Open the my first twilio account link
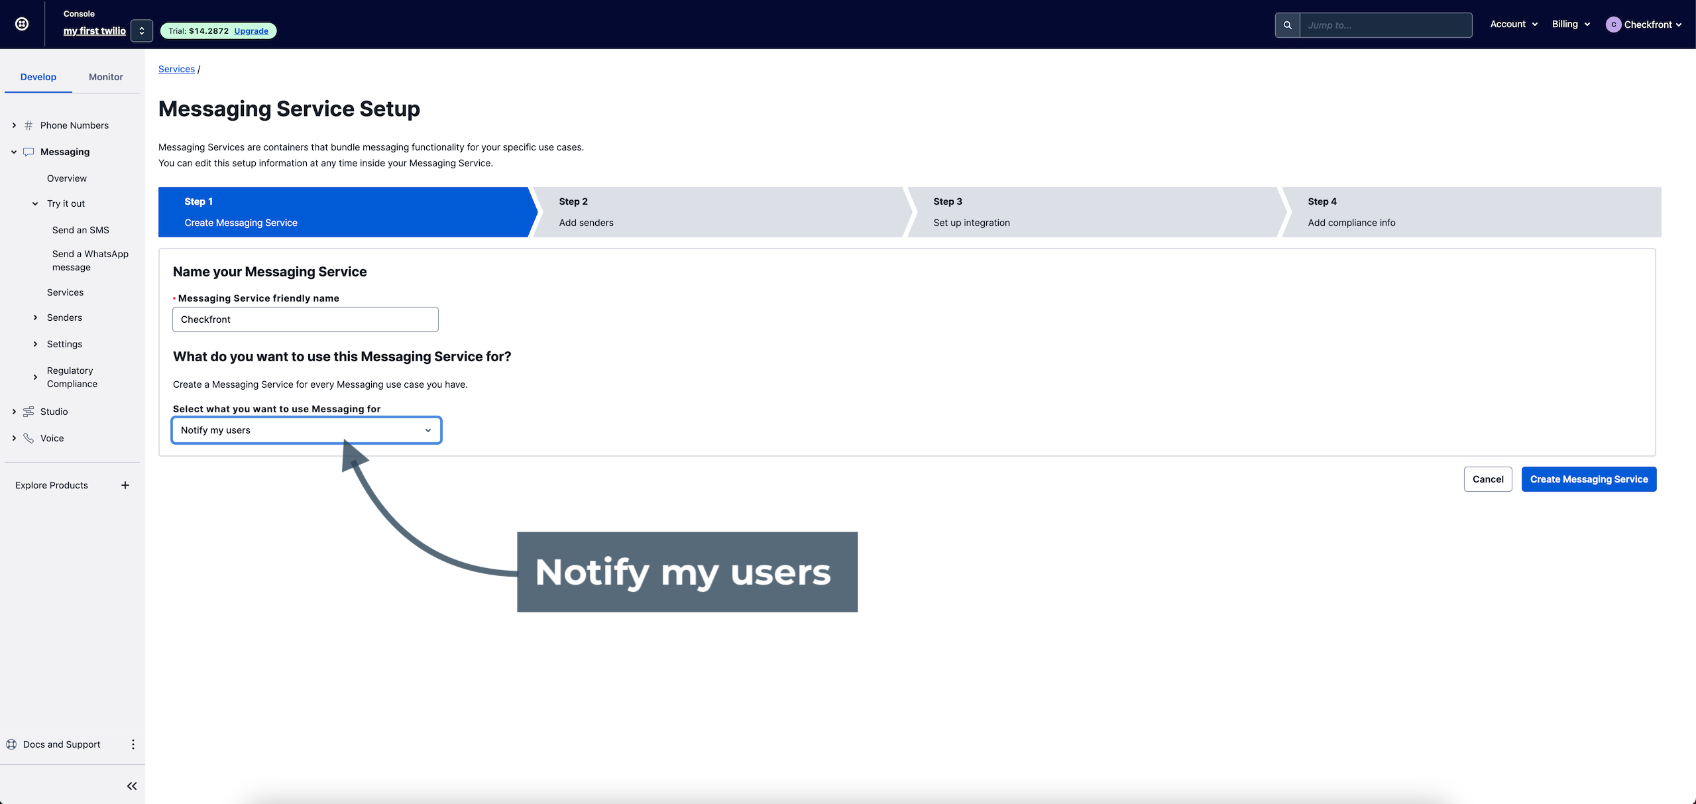This screenshot has width=1696, height=804. click(95, 30)
